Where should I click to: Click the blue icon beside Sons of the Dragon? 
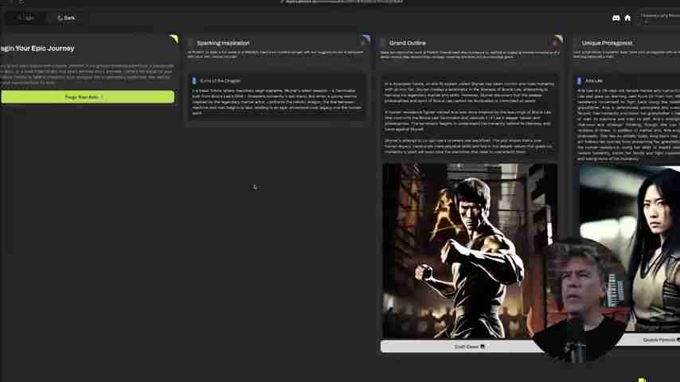(x=193, y=80)
